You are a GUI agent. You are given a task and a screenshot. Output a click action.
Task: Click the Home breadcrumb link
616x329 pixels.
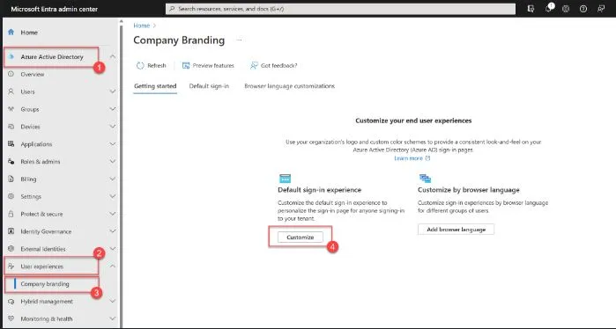click(141, 26)
